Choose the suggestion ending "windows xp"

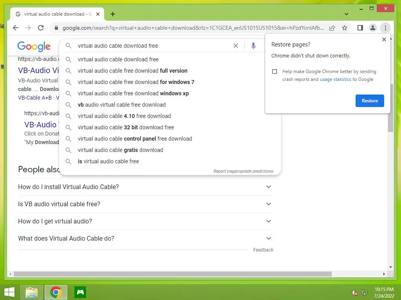[170, 93]
